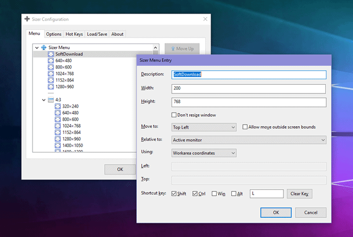This screenshot has height=237, width=353.
Task: Uncheck the Shift shortcut key modifier
Action: pyautogui.click(x=174, y=194)
